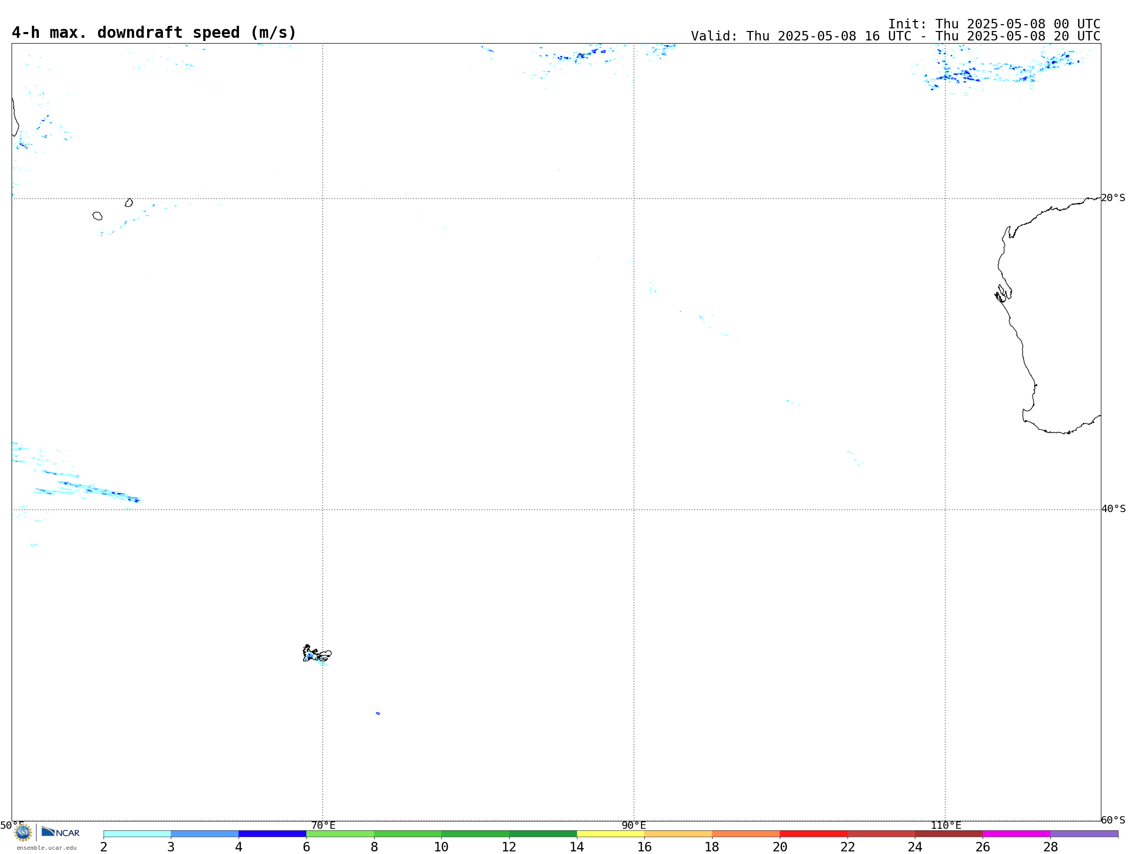Image resolution: width=1135 pixels, height=854 pixels.
Task: Click the 40°S latitude label
Action: coord(1113,509)
